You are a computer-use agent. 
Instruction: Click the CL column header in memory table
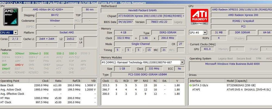(x=116, y=81)
